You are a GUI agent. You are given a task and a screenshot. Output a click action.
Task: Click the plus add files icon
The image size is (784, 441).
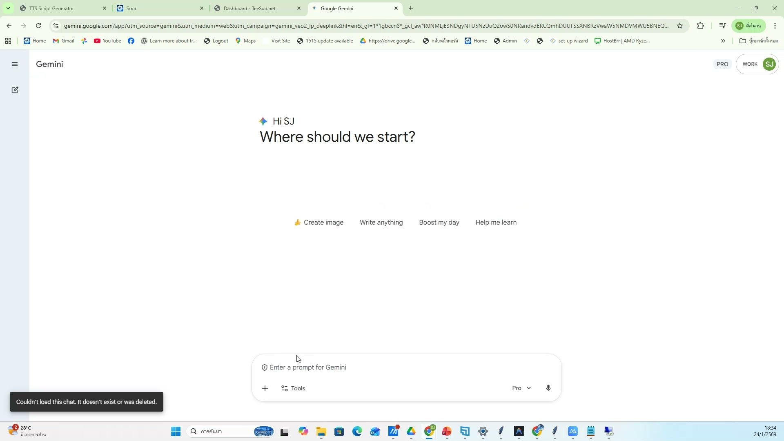[265, 388]
